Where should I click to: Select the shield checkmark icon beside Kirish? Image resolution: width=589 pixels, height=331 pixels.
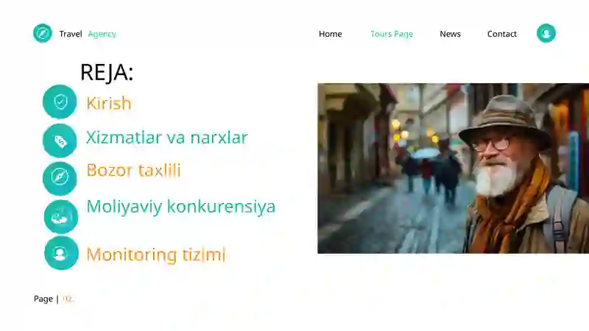60,102
